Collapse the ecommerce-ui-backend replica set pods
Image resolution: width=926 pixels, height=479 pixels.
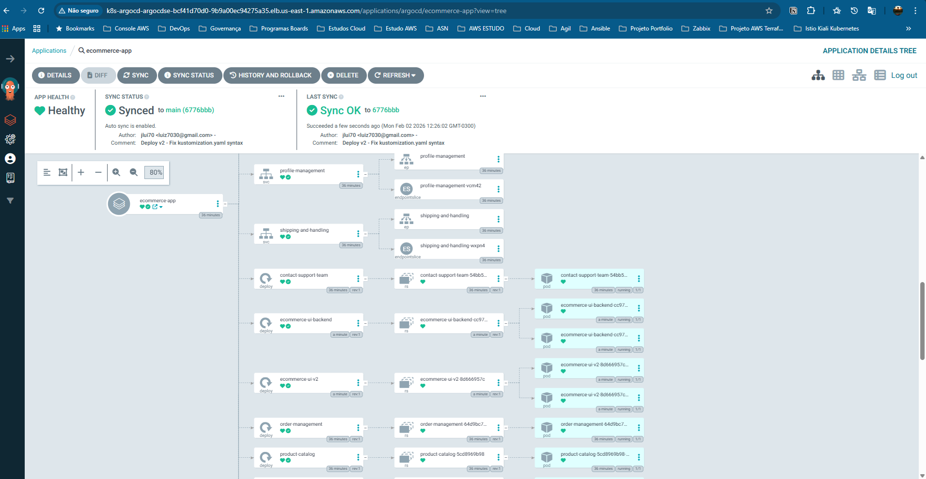pos(505,323)
